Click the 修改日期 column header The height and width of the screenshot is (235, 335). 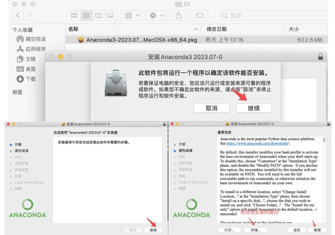[x=217, y=29]
